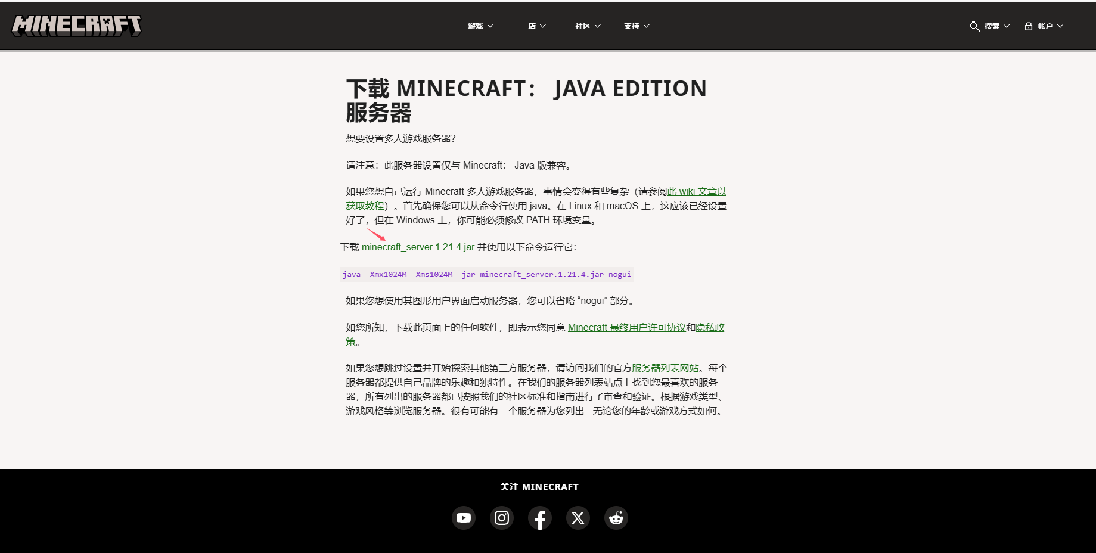Image resolution: width=1096 pixels, height=553 pixels.
Task: Expand the chevron beside 店
Action: (543, 26)
